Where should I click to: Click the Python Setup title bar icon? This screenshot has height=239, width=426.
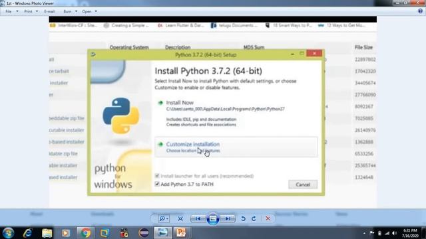[x=93, y=54]
